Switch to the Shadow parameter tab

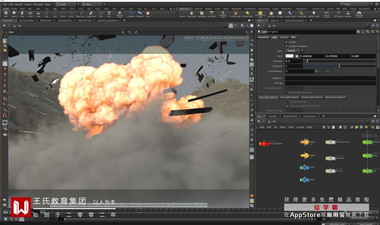pos(284,37)
